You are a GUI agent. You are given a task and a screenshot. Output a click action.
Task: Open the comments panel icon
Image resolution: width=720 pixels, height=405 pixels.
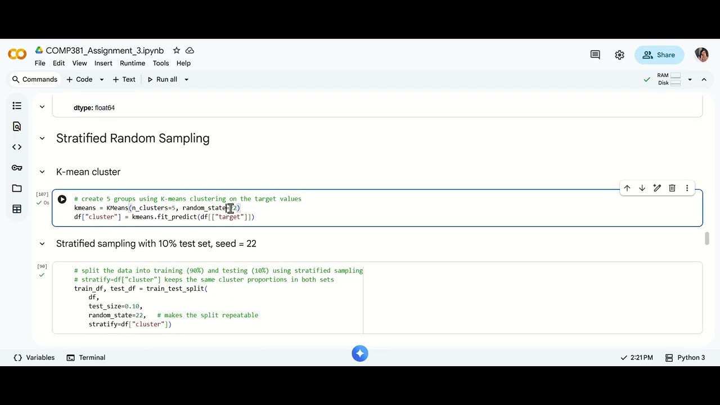click(x=595, y=55)
